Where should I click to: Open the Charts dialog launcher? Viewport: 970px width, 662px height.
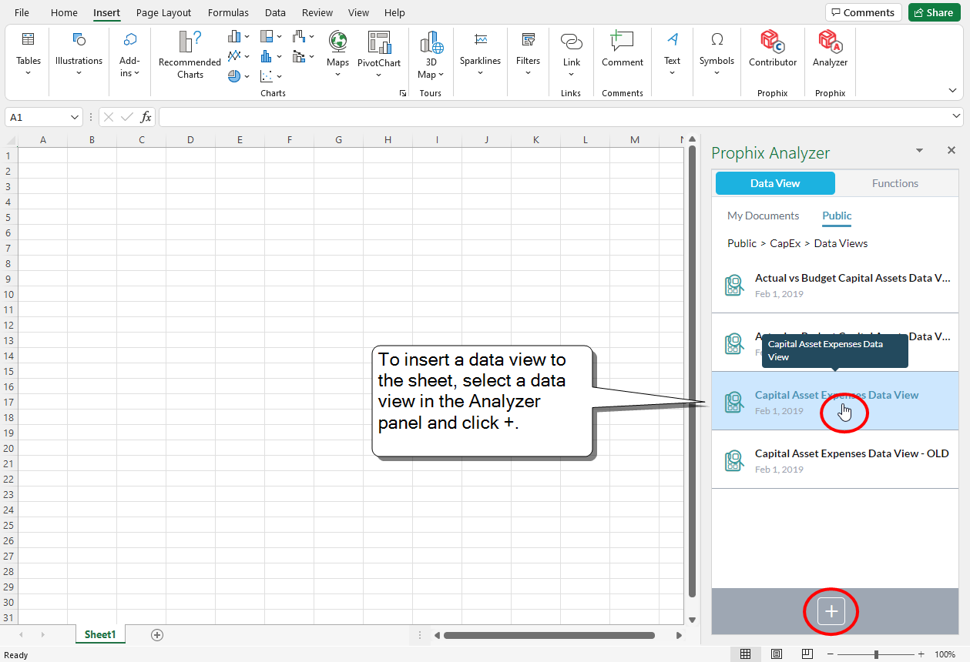[402, 93]
